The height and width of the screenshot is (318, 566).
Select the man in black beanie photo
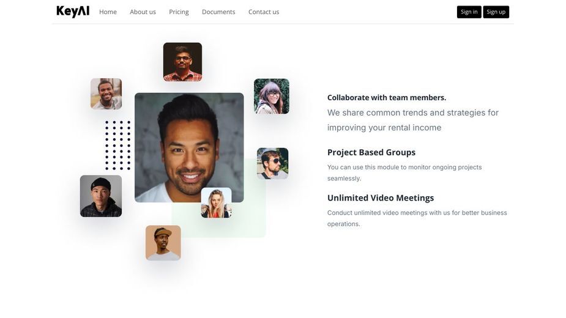(x=101, y=196)
